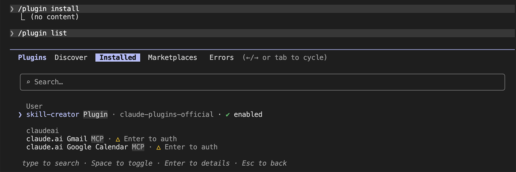The height and width of the screenshot is (172, 516).
Task: Click in the Search input field
Action: [x=262, y=82]
